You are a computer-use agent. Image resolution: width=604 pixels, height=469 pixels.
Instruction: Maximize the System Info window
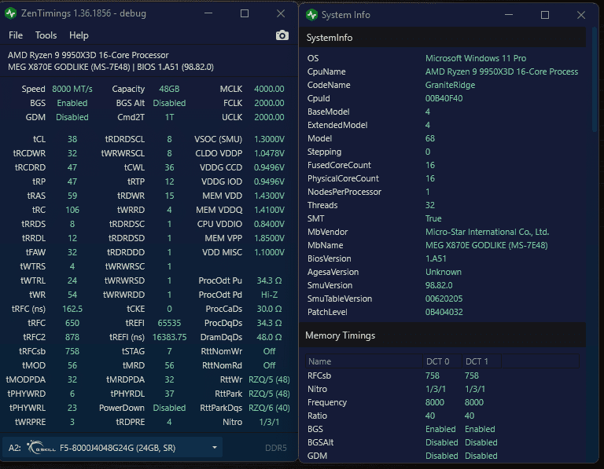545,15
